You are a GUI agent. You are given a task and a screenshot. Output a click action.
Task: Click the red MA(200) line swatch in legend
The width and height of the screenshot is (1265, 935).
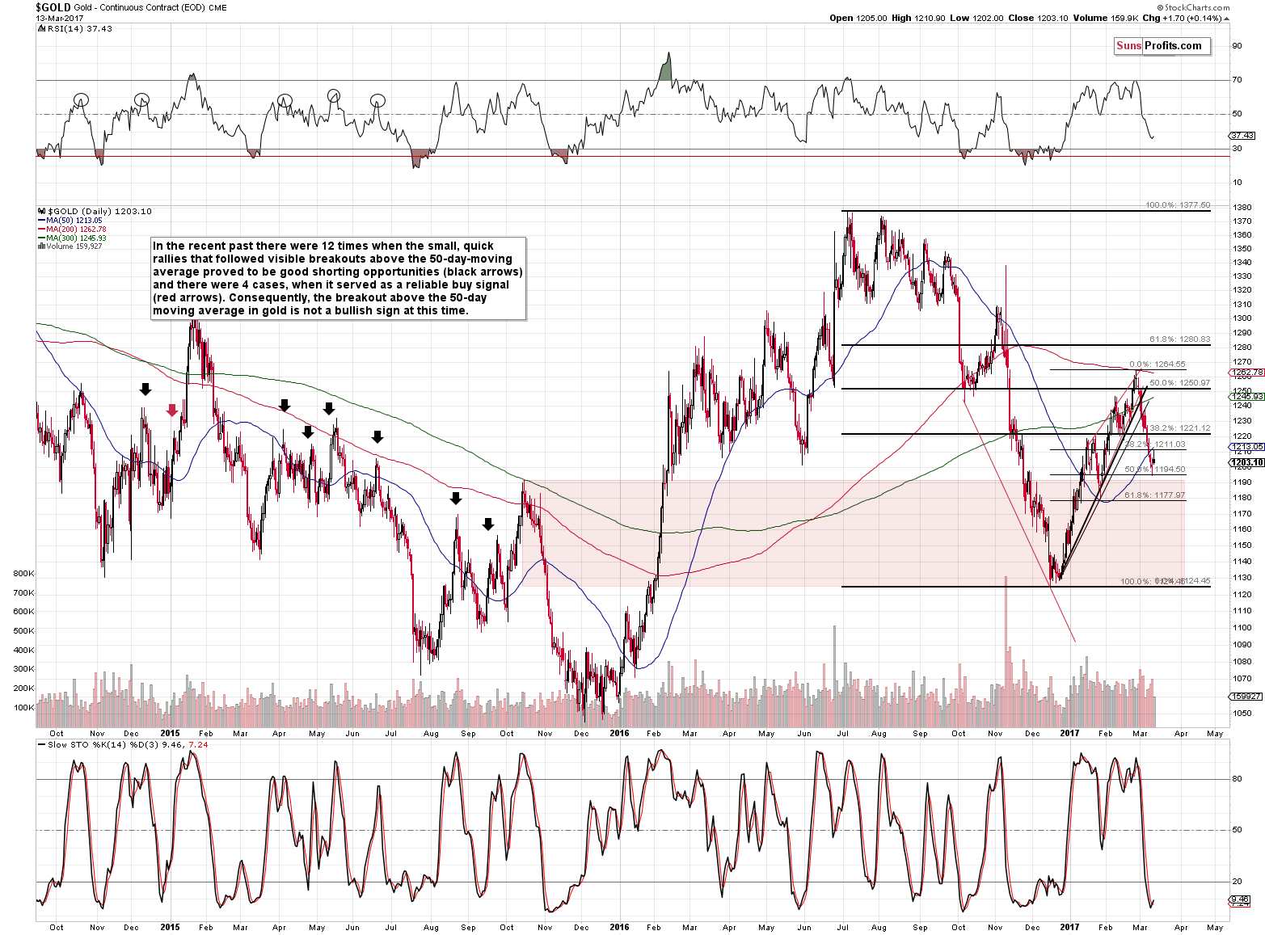tap(41, 230)
